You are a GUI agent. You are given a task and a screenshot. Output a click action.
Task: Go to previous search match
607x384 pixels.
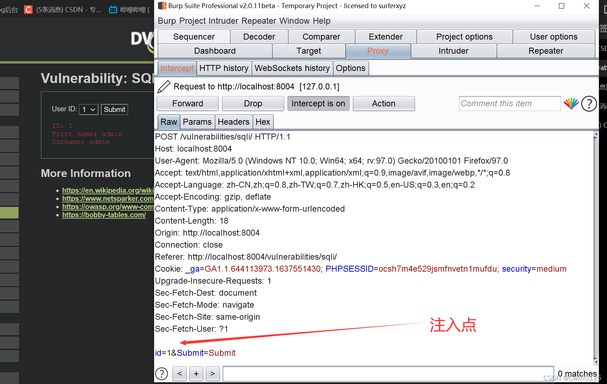coord(180,374)
